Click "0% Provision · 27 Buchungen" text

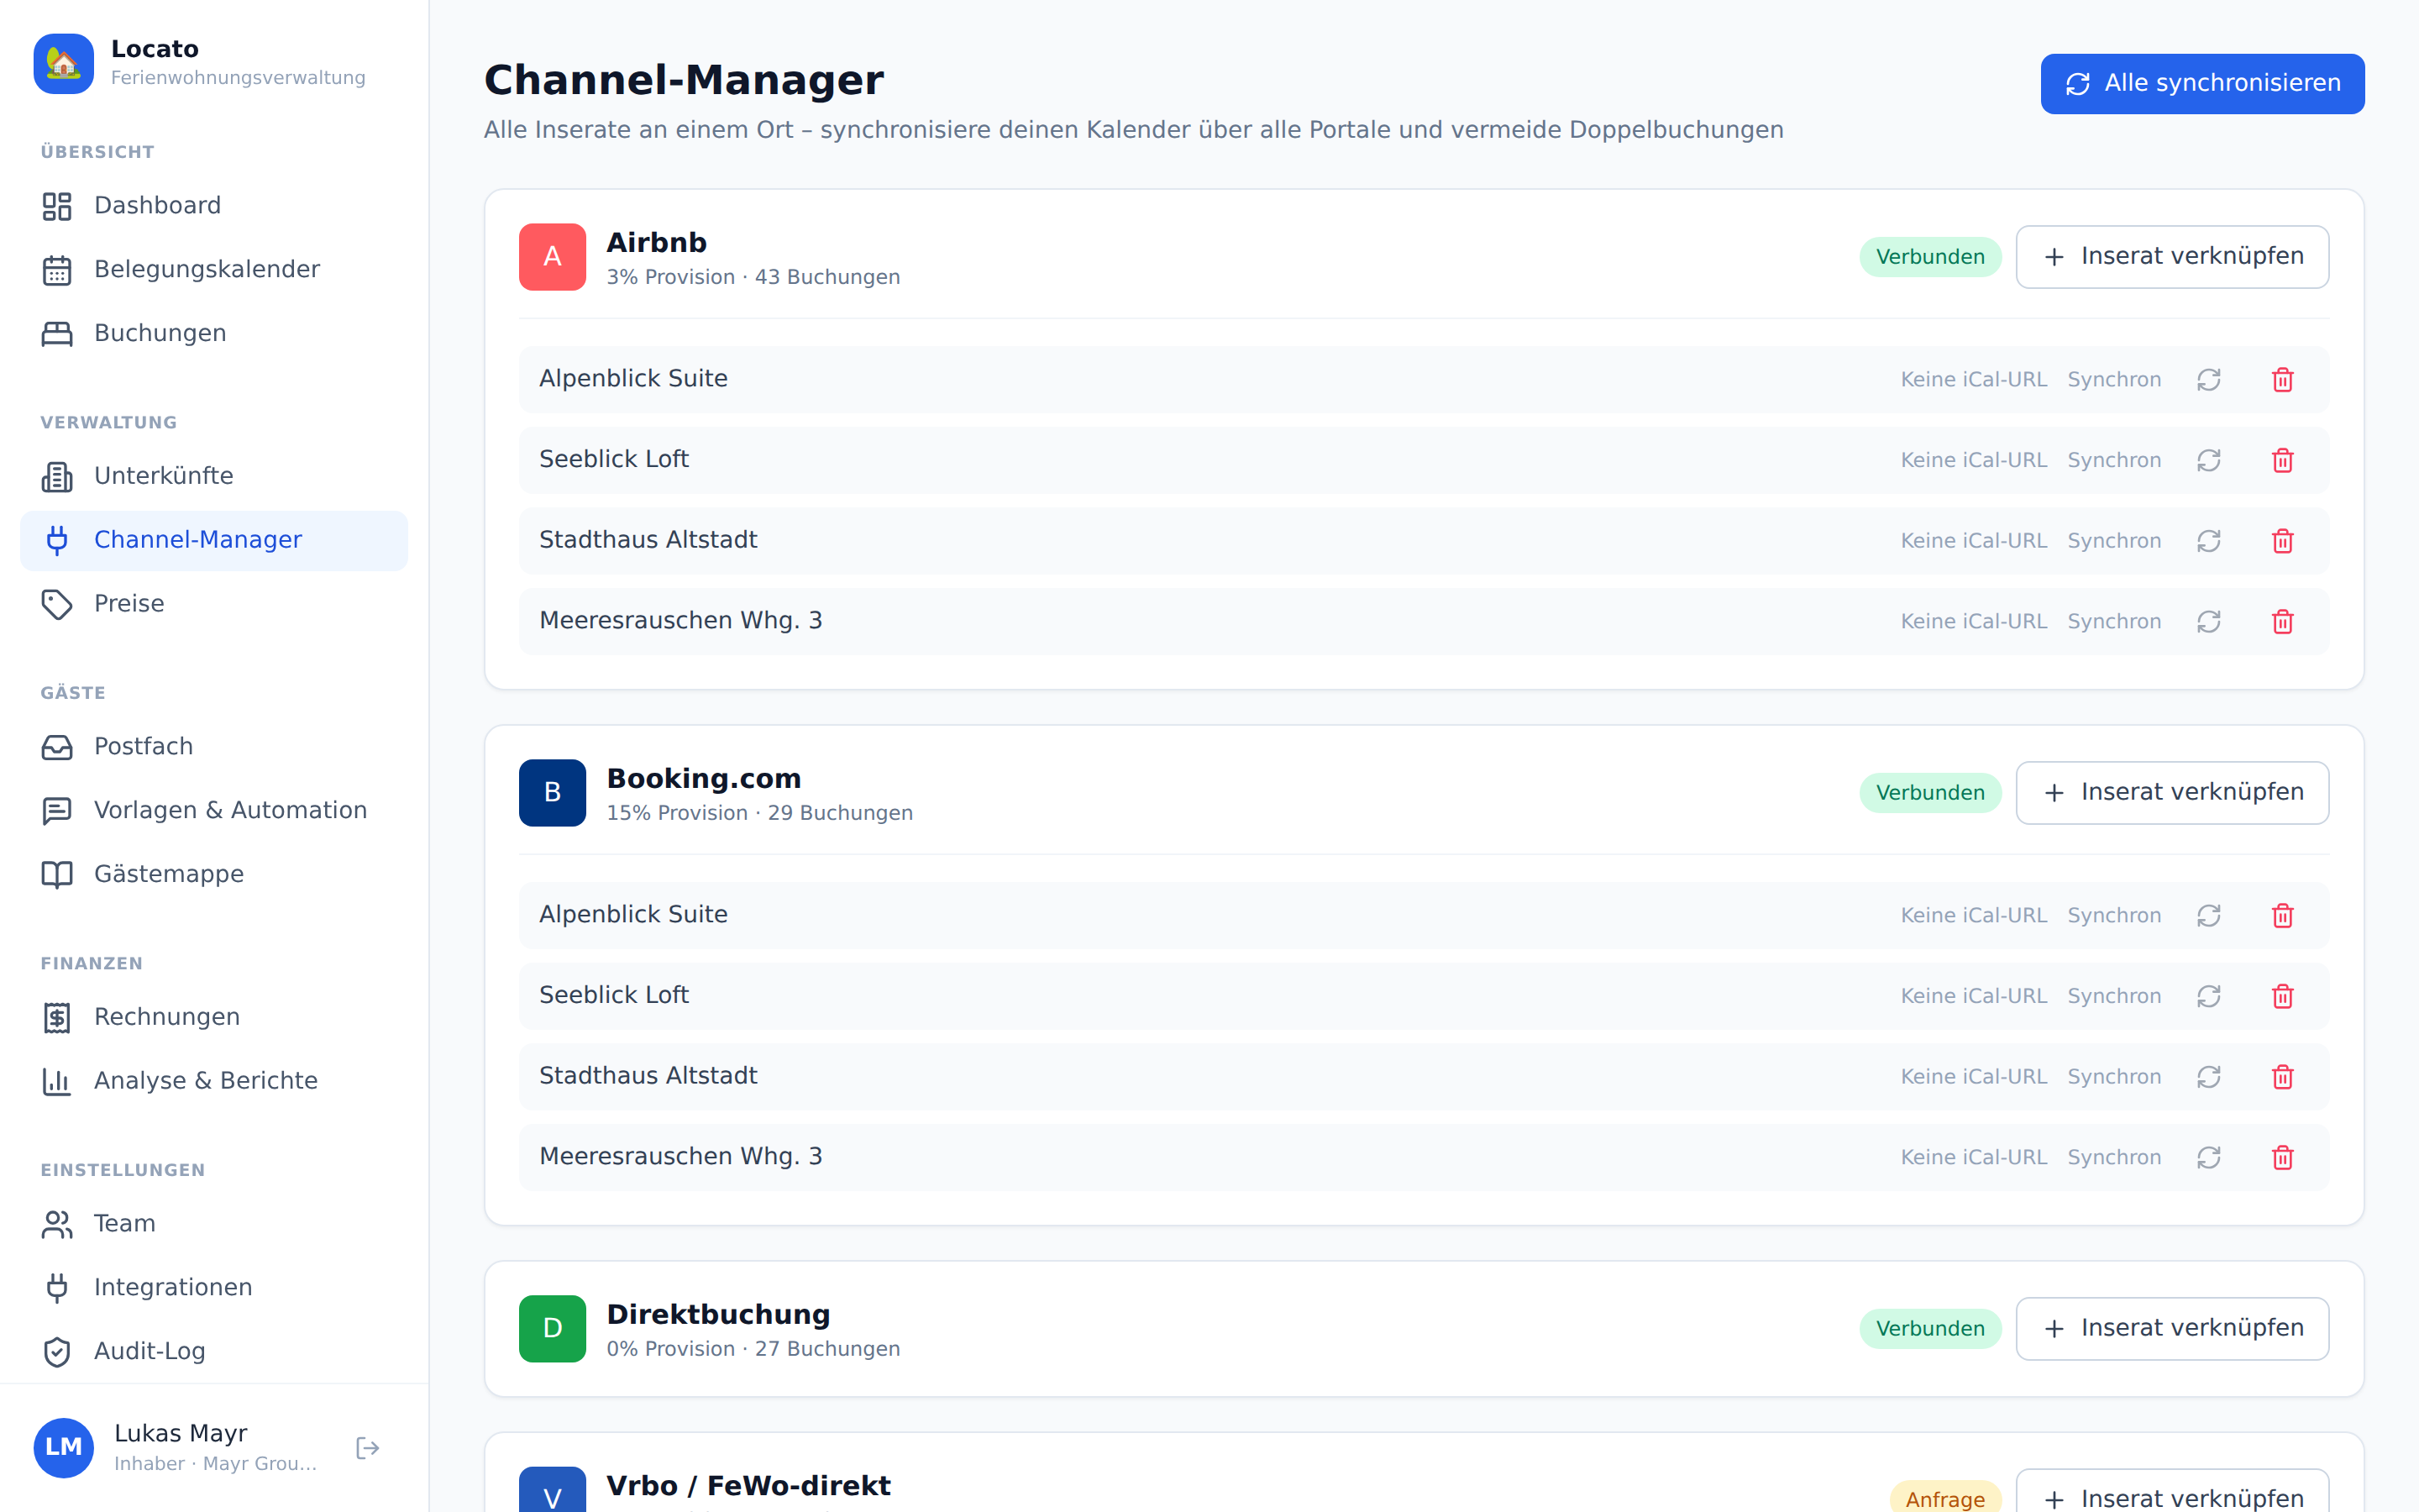point(753,1349)
